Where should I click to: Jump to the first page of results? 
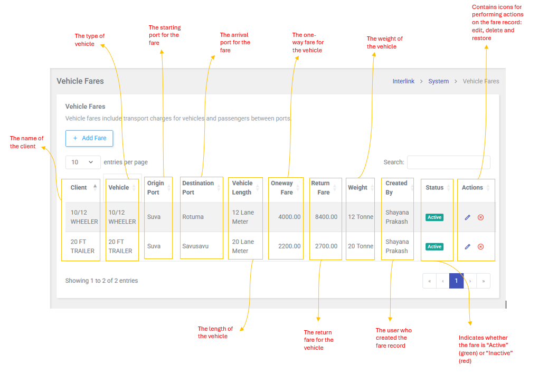(429, 281)
